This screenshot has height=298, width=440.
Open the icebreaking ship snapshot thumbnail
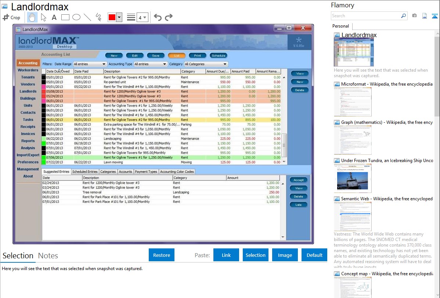point(353,178)
